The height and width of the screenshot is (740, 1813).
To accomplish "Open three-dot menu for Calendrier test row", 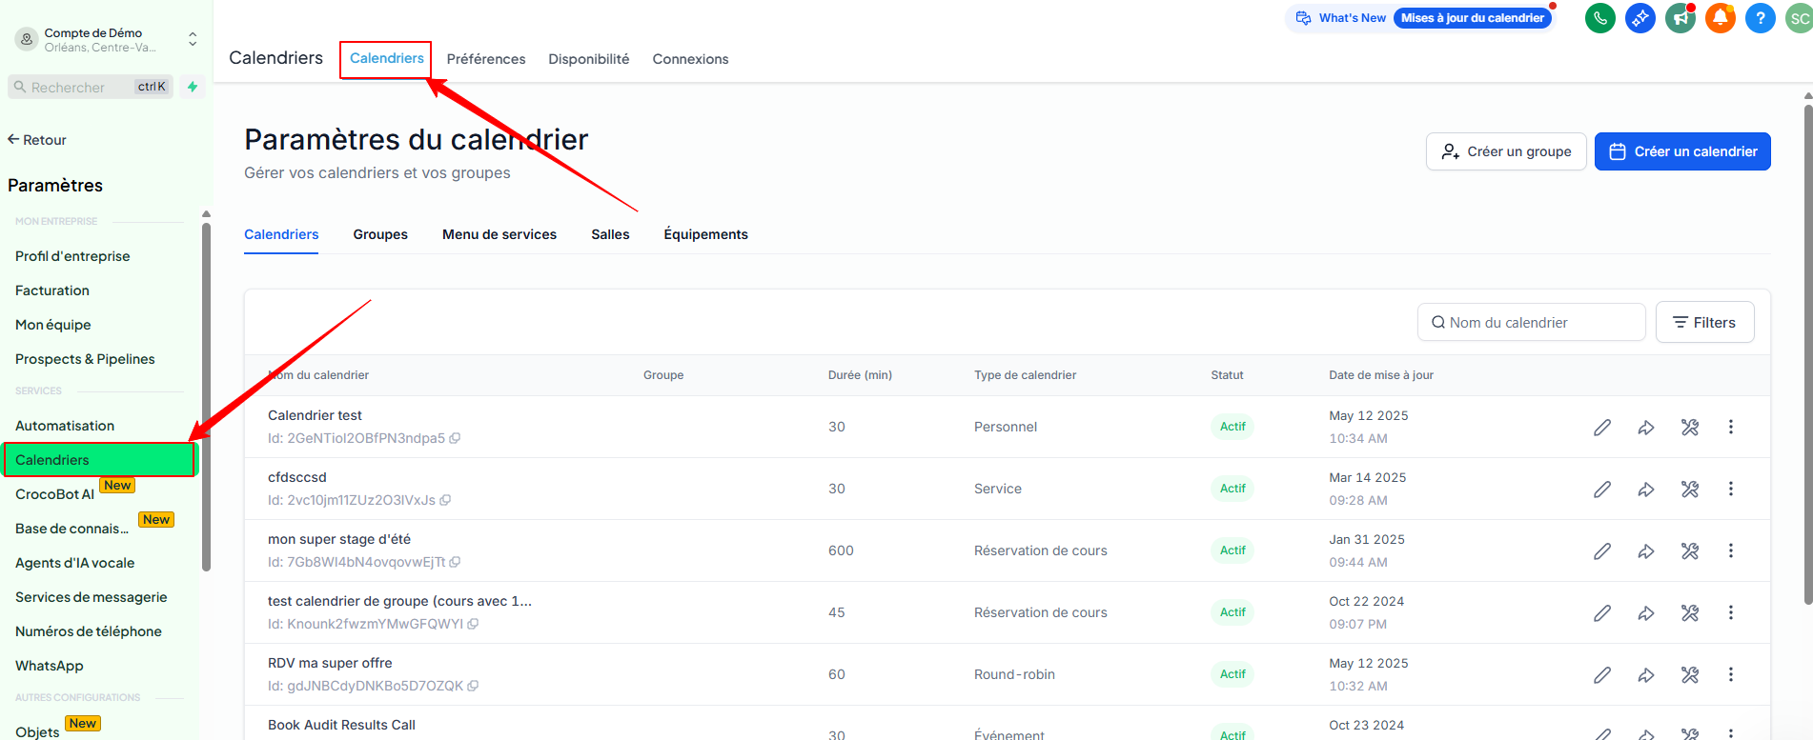I will point(1731,428).
